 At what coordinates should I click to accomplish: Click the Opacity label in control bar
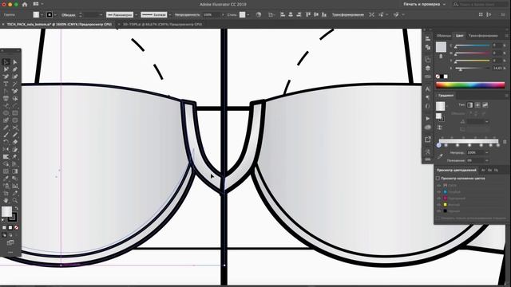click(x=187, y=15)
